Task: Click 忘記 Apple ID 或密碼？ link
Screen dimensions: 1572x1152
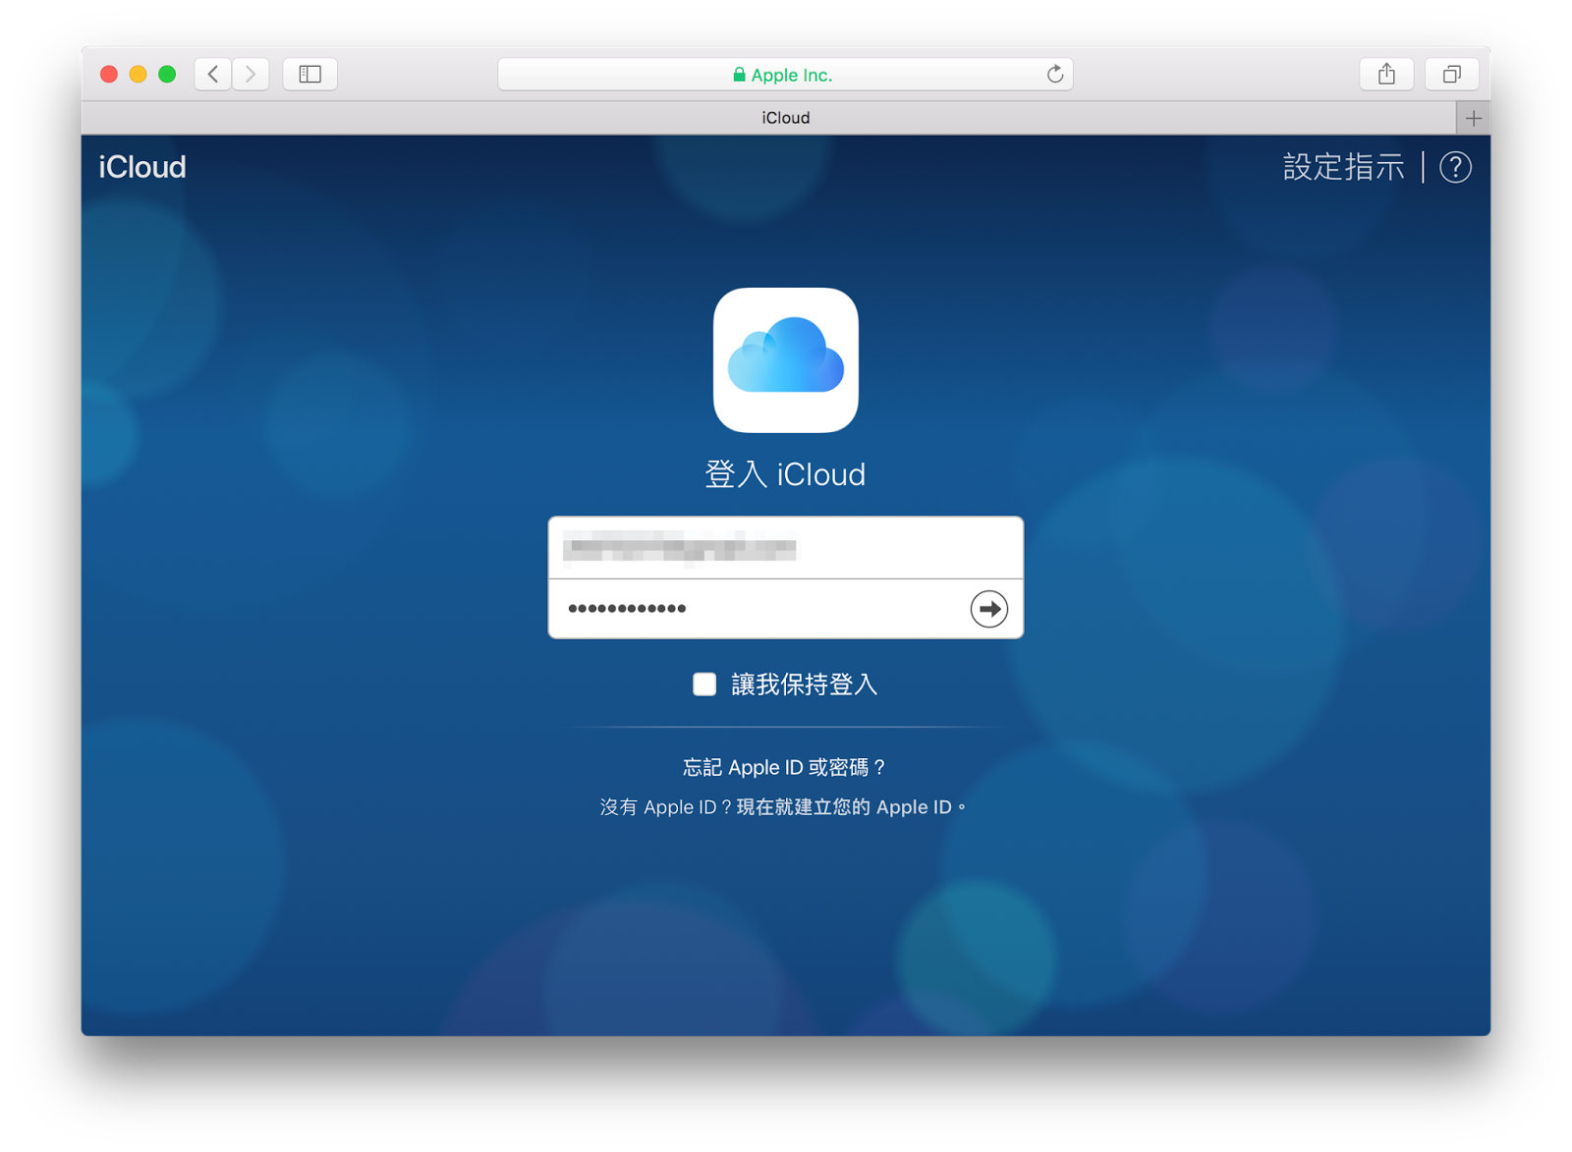Action: pos(785,767)
